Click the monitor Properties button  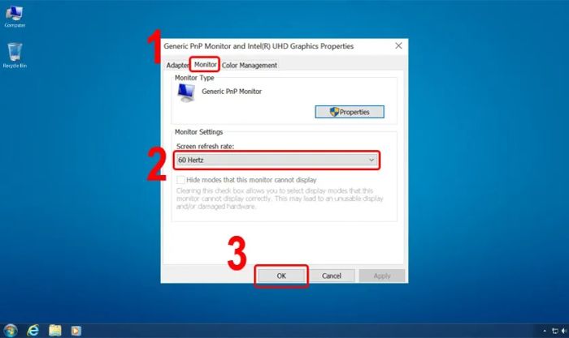pyautogui.click(x=350, y=112)
